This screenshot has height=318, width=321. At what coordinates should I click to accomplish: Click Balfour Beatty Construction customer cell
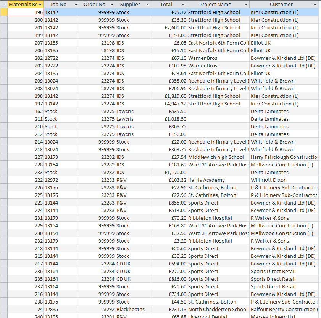284,309
